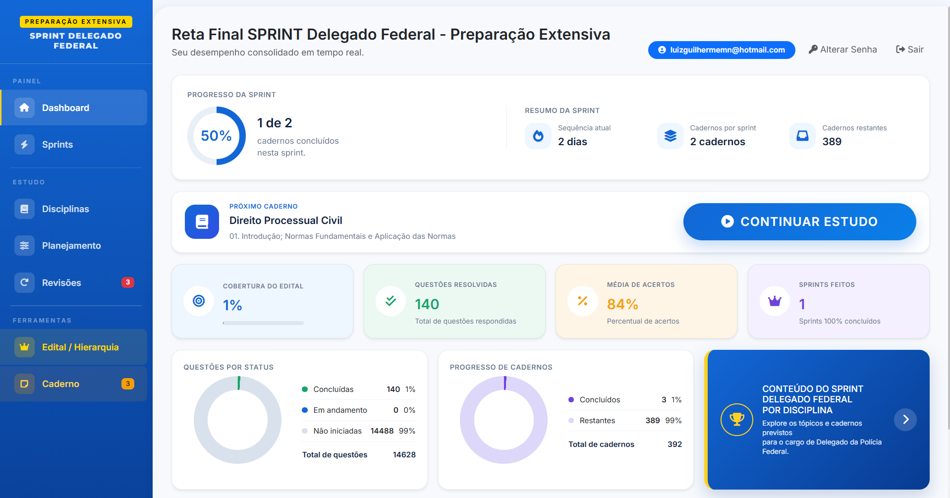Viewport: 950px width, 498px height.
Task: Click the Planejamento sliders icon
Action: pos(24,245)
